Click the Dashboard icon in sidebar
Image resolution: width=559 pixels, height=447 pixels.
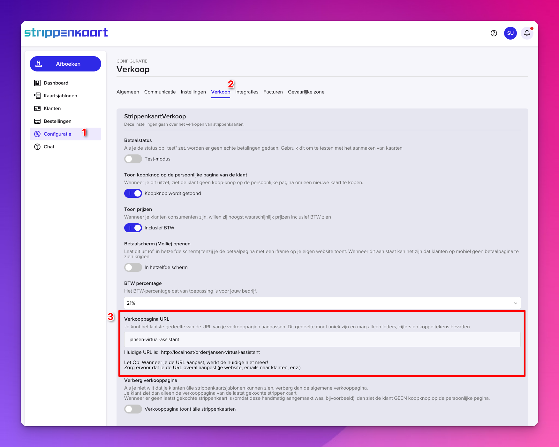tap(37, 83)
